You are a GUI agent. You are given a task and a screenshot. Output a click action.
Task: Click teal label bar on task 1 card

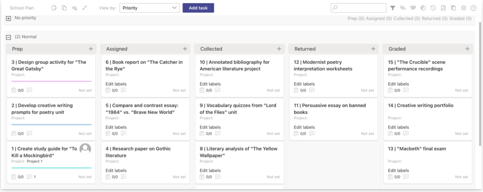(51, 168)
